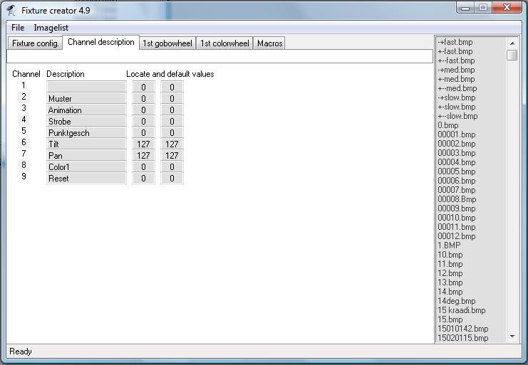Click the text bar below the tabs
The image size is (528, 365).
[x=219, y=56]
